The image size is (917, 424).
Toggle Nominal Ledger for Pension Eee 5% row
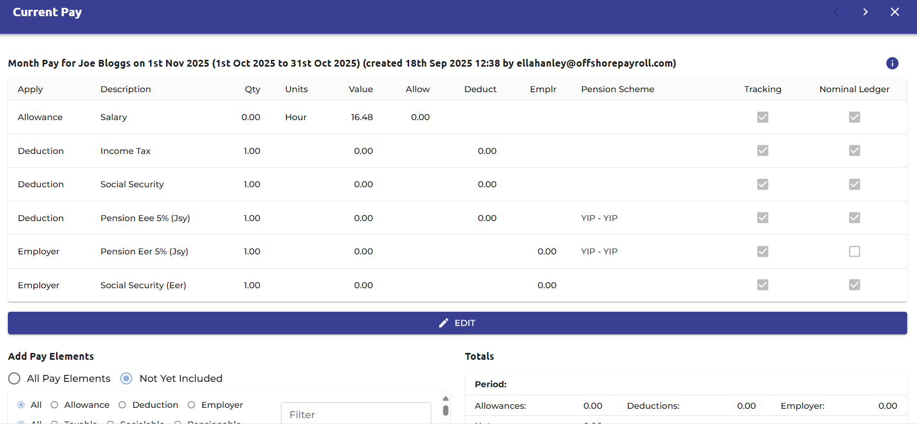tap(855, 218)
